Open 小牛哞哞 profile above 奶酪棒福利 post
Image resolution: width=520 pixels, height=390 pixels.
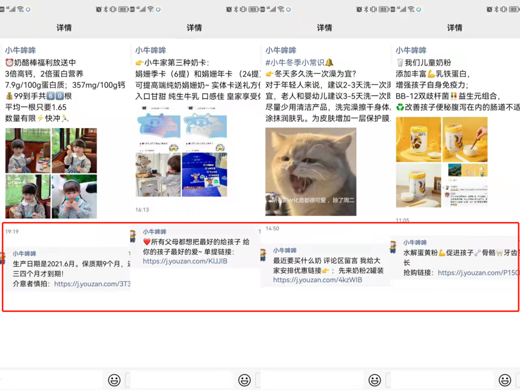pos(20,50)
